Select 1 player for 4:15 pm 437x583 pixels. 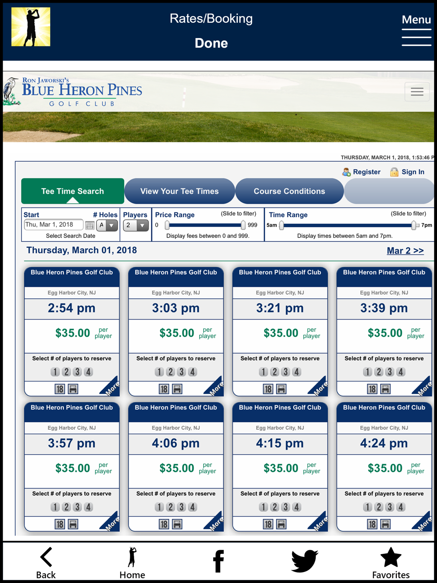(x=264, y=507)
